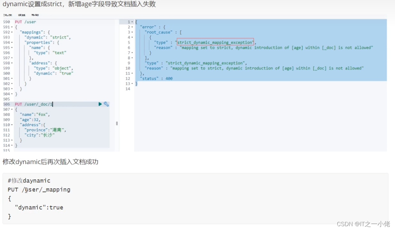Image resolution: width=395 pixels, height=230 pixels.
Task: Collapse response JSON at output line 1
Action: (x=132, y=22)
